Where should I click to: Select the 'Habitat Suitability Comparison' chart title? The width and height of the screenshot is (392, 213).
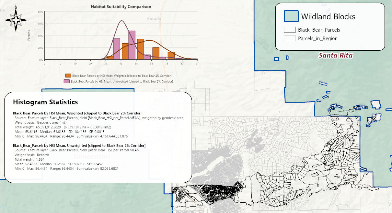[x=121, y=6]
